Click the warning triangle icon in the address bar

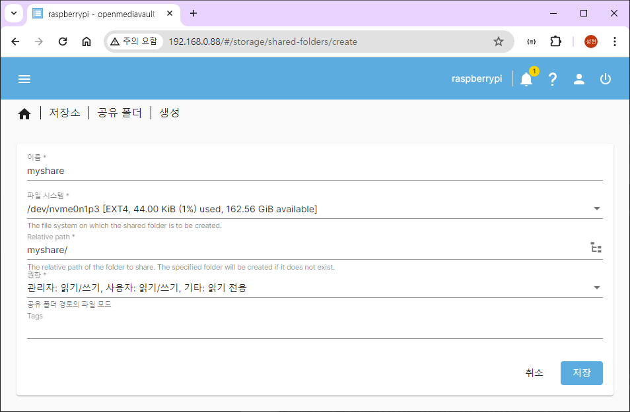pos(115,42)
